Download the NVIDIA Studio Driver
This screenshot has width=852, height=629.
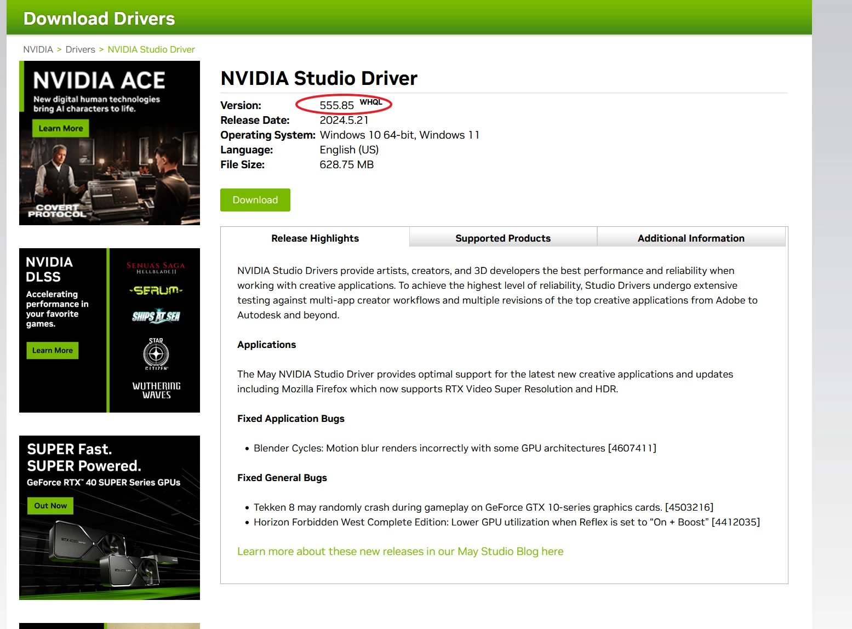tap(255, 200)
